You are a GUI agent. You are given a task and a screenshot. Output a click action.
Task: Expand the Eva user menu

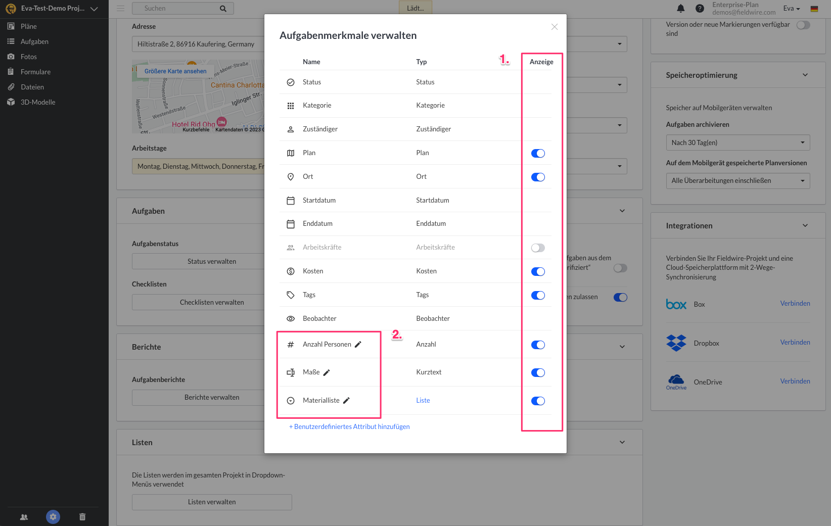(x=792, y=8)
